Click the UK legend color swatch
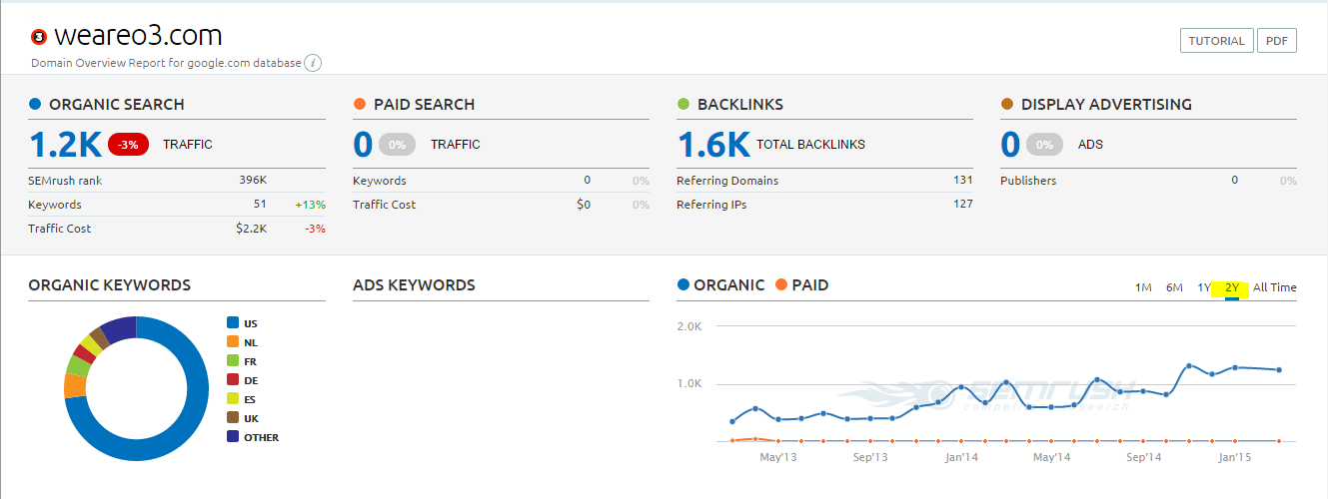 233,418
